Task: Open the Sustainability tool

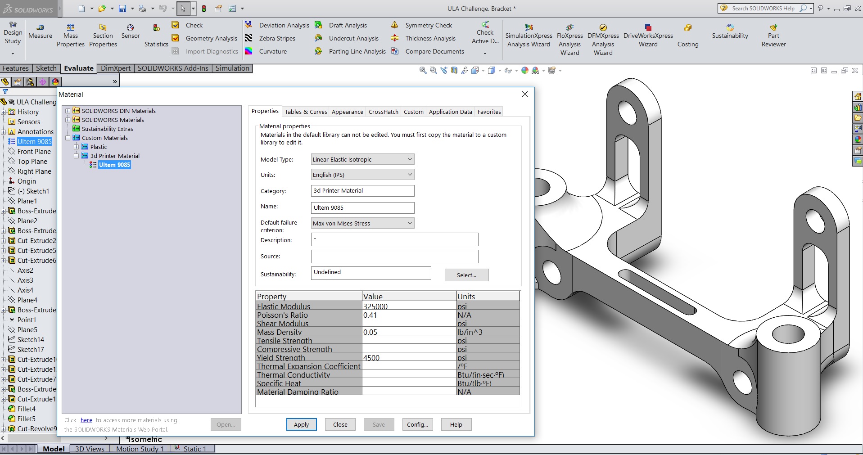Action: [x=730, y=32]
